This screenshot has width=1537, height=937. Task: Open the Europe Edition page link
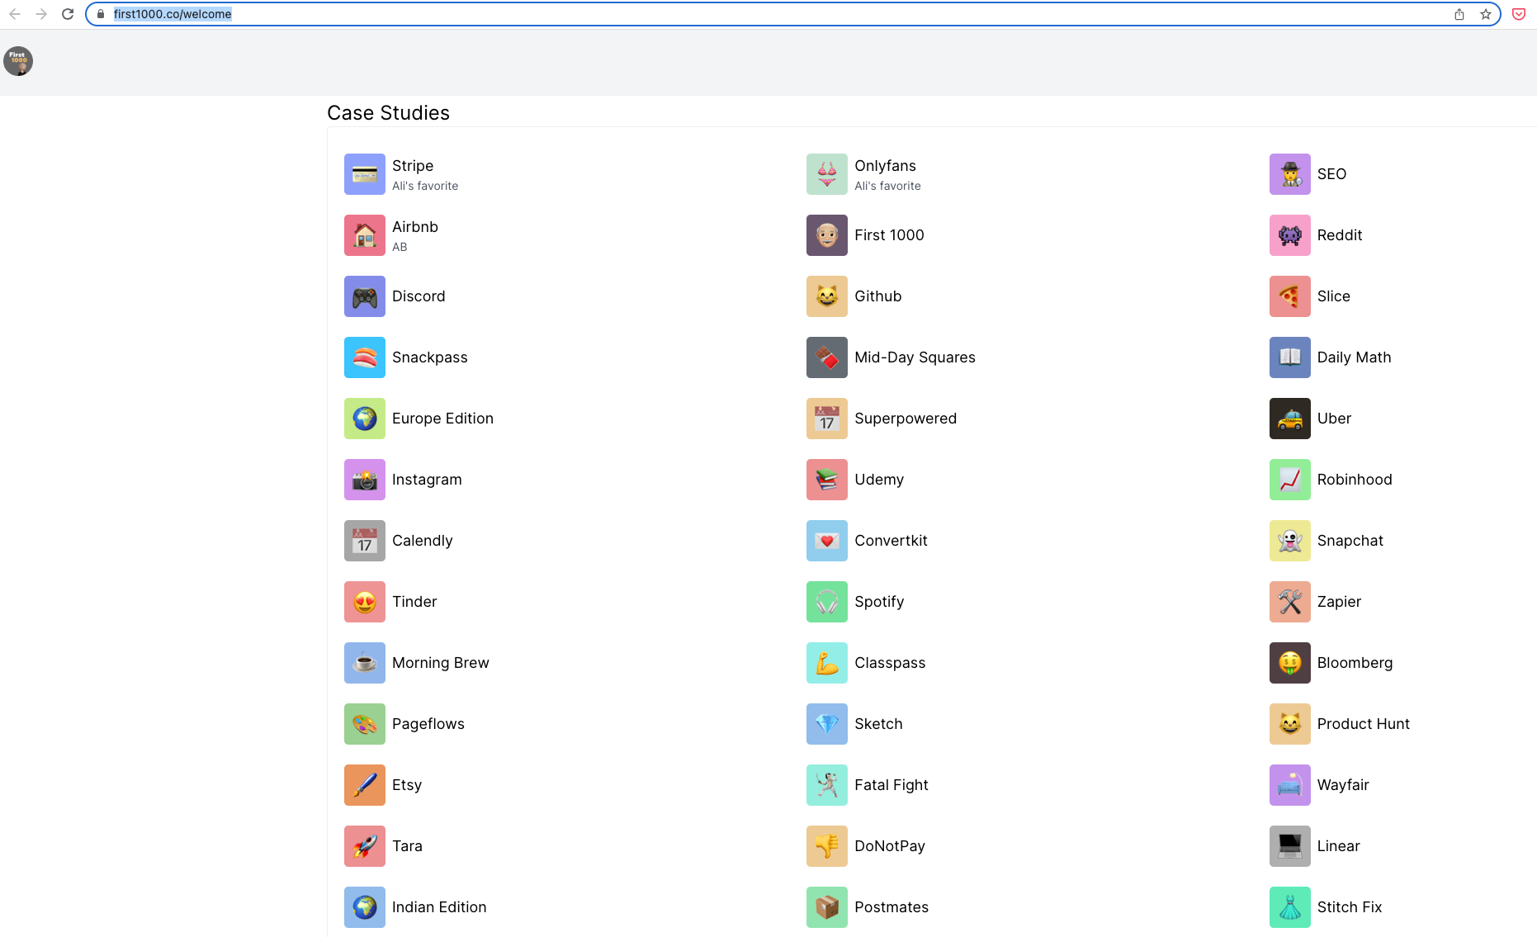(442, 419)
